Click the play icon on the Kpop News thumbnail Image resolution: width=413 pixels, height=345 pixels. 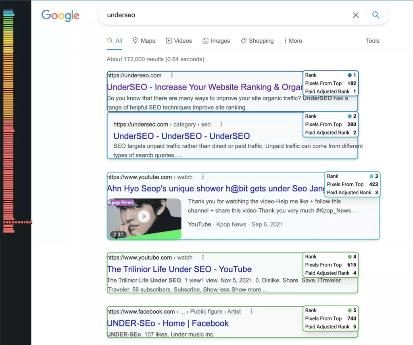144,216
